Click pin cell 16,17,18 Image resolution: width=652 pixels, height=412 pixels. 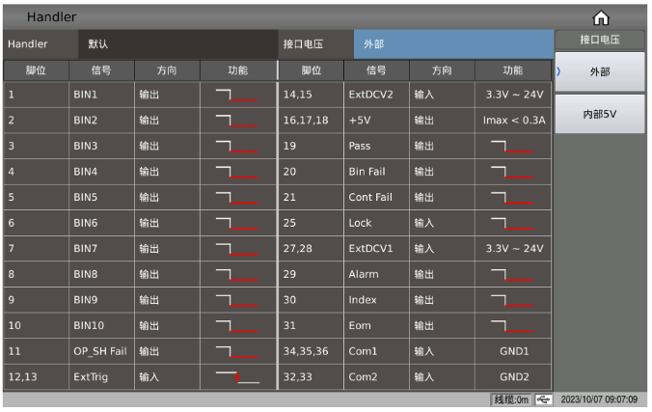tap(311, 121)
